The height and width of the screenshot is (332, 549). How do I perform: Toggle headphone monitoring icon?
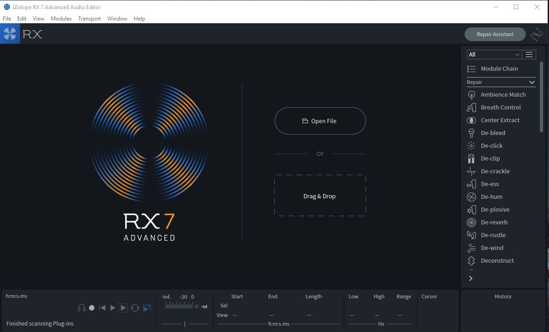tap(82, 308)
